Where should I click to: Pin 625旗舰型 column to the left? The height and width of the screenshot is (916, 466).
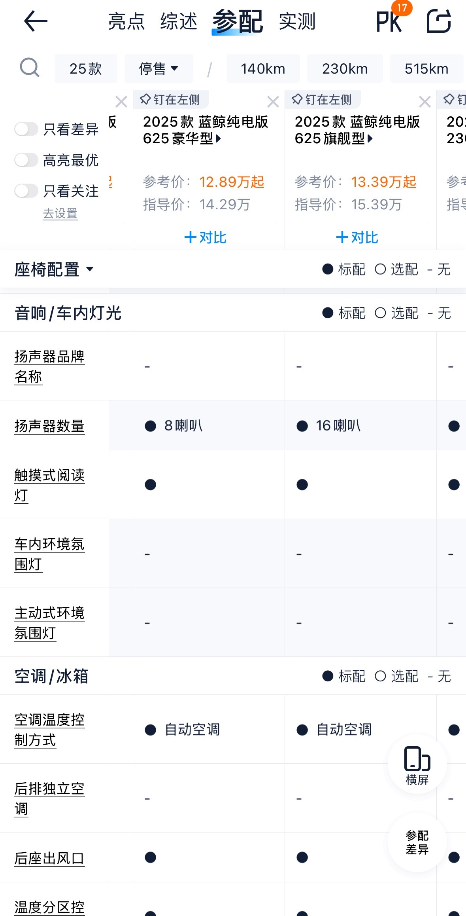click(x=322, y=99)
